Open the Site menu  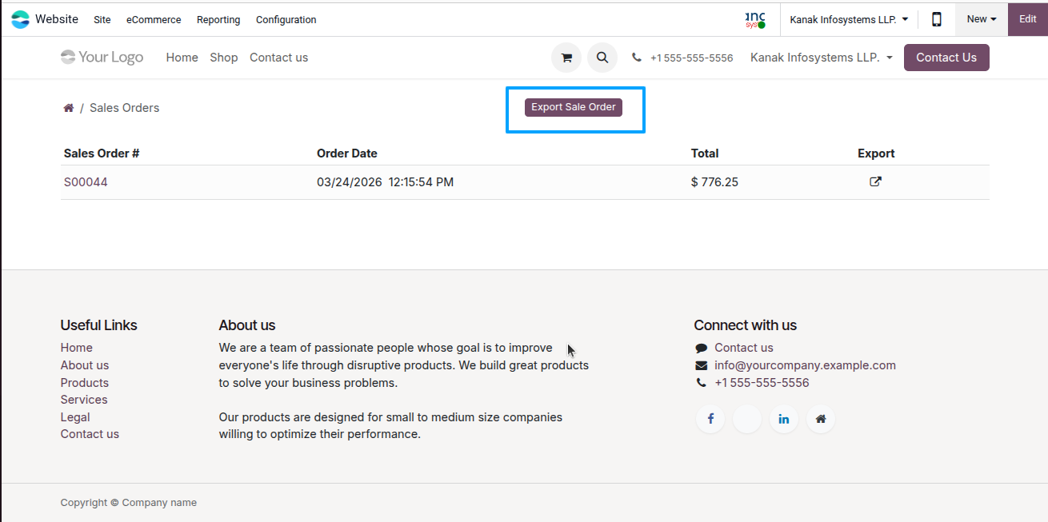[102, 19]
